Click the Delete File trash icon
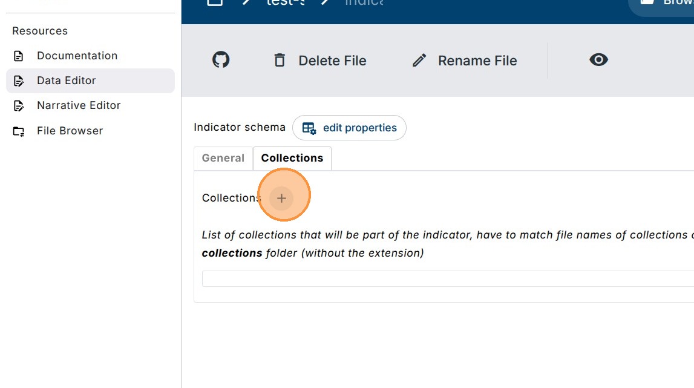This screenshot has height=388, width=694. pos(280,61)
